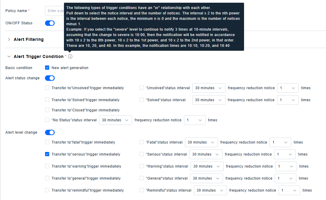Tick the "General" status interval checkbox
Image resolution: width=326 pixels, height=200 pixels.
click(x=141, y=178)
